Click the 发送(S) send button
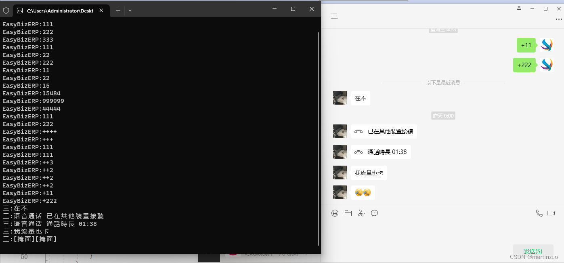The height and width of the screenshot is (263, 564). 533,251
